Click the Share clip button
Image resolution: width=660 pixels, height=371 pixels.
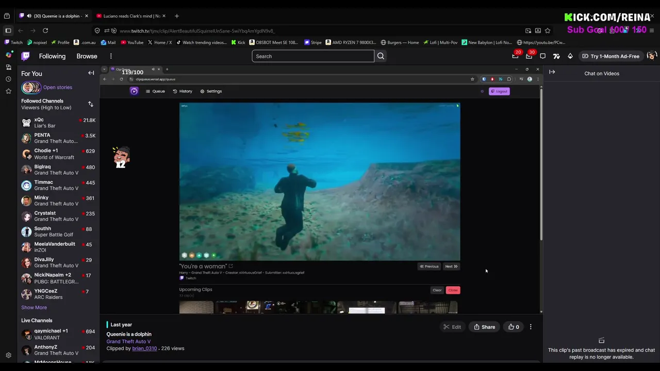tap(485, 327)
